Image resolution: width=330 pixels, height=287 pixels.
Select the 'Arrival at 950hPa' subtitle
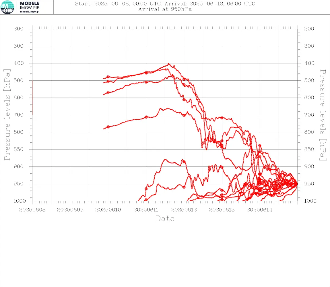point(165,9)
